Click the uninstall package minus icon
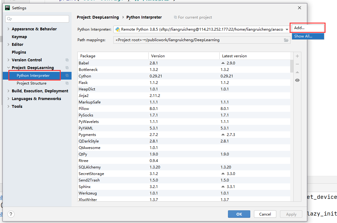This screenshot has height=223, width=337. [x=297, y=64]
